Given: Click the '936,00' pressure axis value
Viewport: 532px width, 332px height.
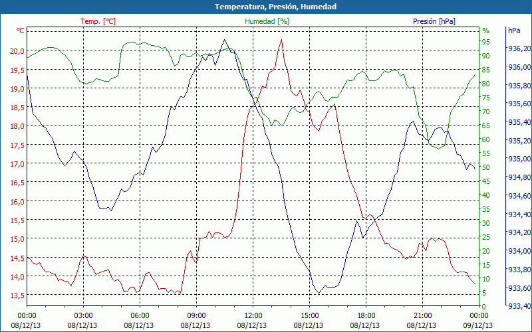Looking at the screenshot, I should click(x=519, y=67).
